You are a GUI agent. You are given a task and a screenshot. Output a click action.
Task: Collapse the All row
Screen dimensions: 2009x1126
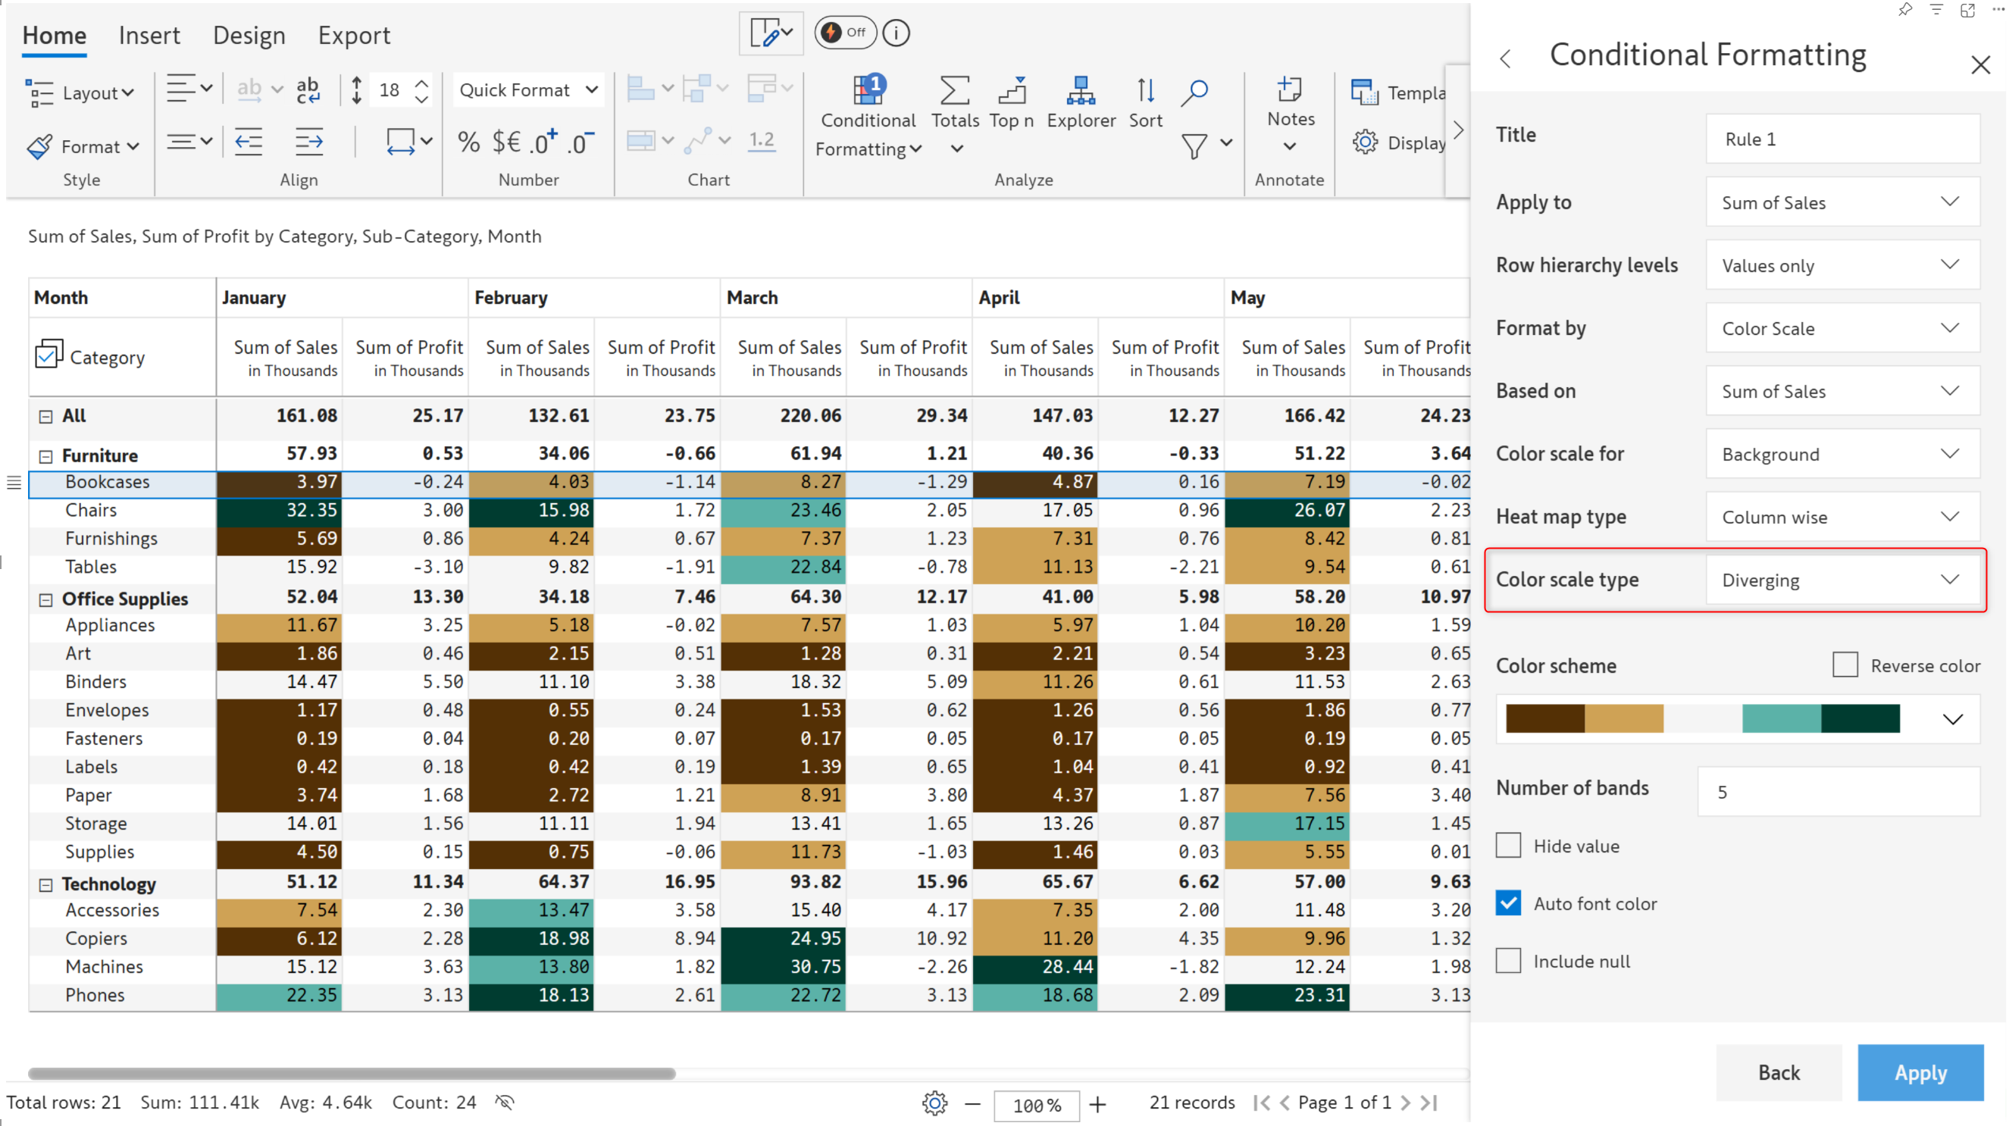click(45, 417)
